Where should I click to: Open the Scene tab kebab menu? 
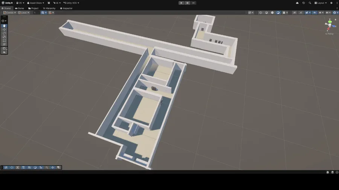[337, 8]
